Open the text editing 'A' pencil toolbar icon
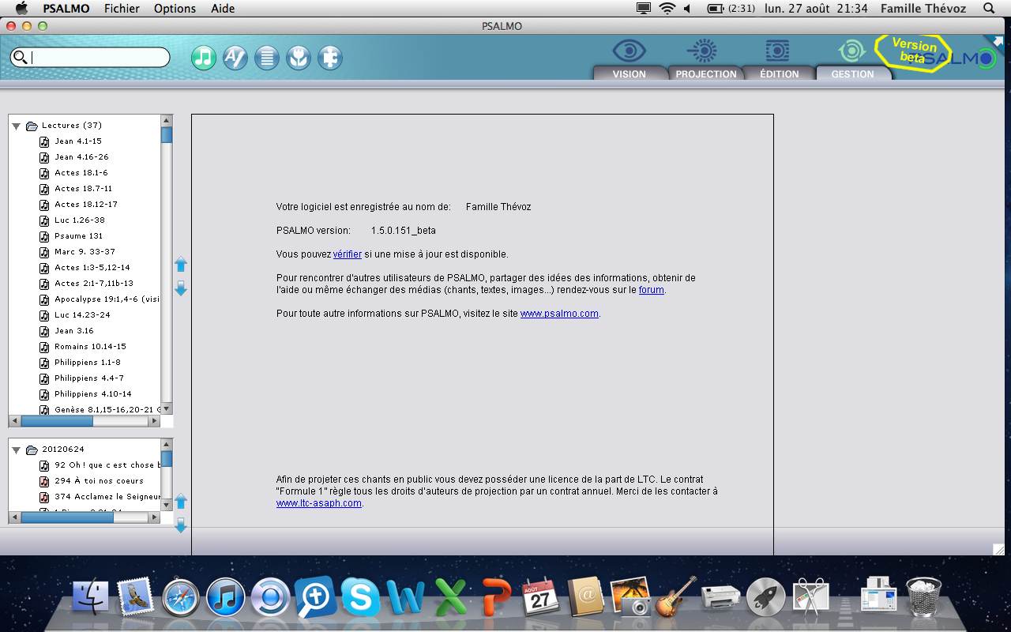Screen dimensions: 1011x632 pos(235,58)
